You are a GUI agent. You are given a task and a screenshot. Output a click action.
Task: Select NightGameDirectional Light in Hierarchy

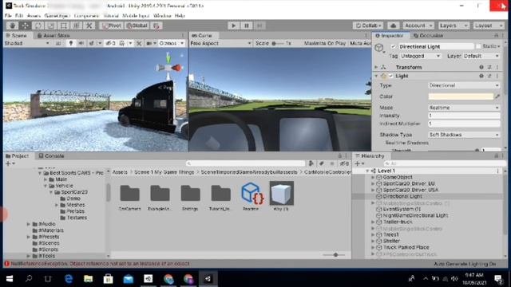(x=415, y=215)
